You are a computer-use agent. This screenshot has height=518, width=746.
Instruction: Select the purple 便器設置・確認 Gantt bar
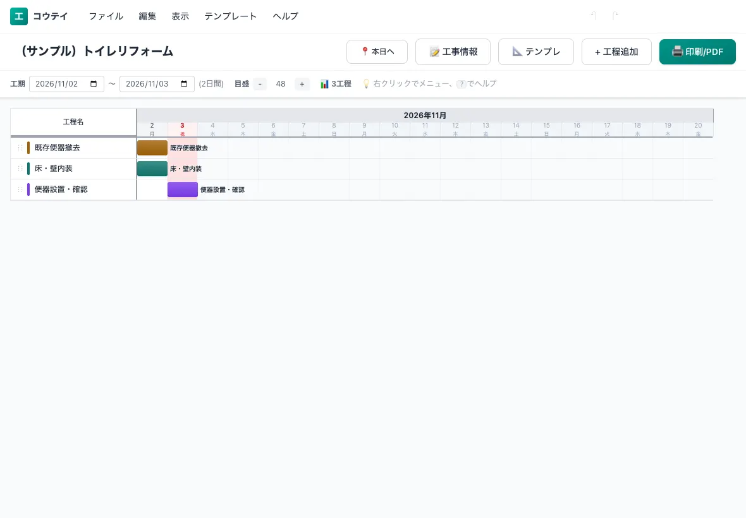coord(183,190)
